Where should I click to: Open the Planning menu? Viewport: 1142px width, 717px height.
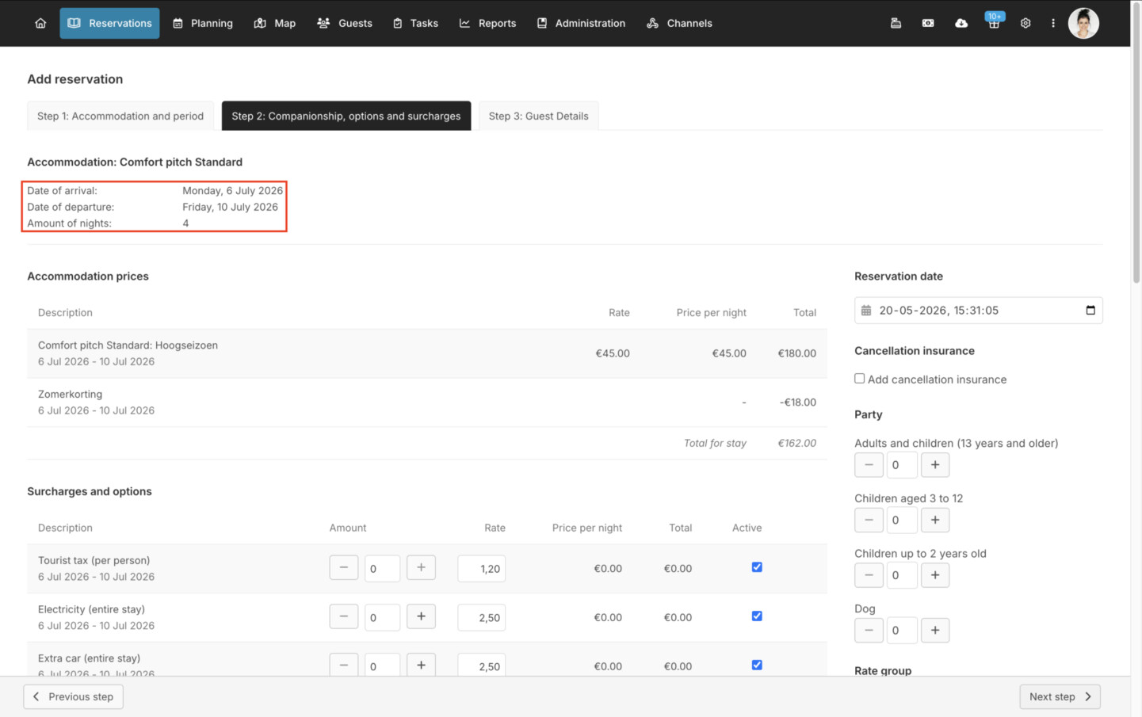tap(203, 23)
